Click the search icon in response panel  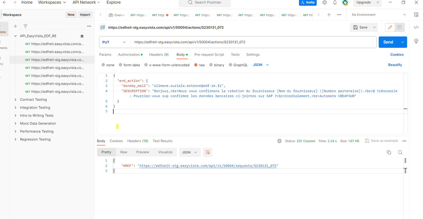coord(400,152)
